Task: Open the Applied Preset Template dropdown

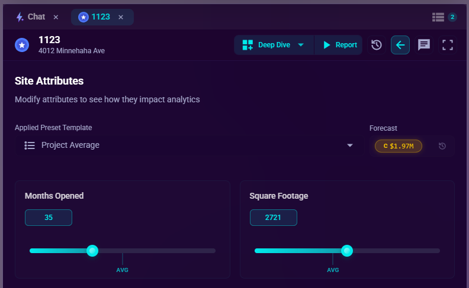Action: pos(189,145)
